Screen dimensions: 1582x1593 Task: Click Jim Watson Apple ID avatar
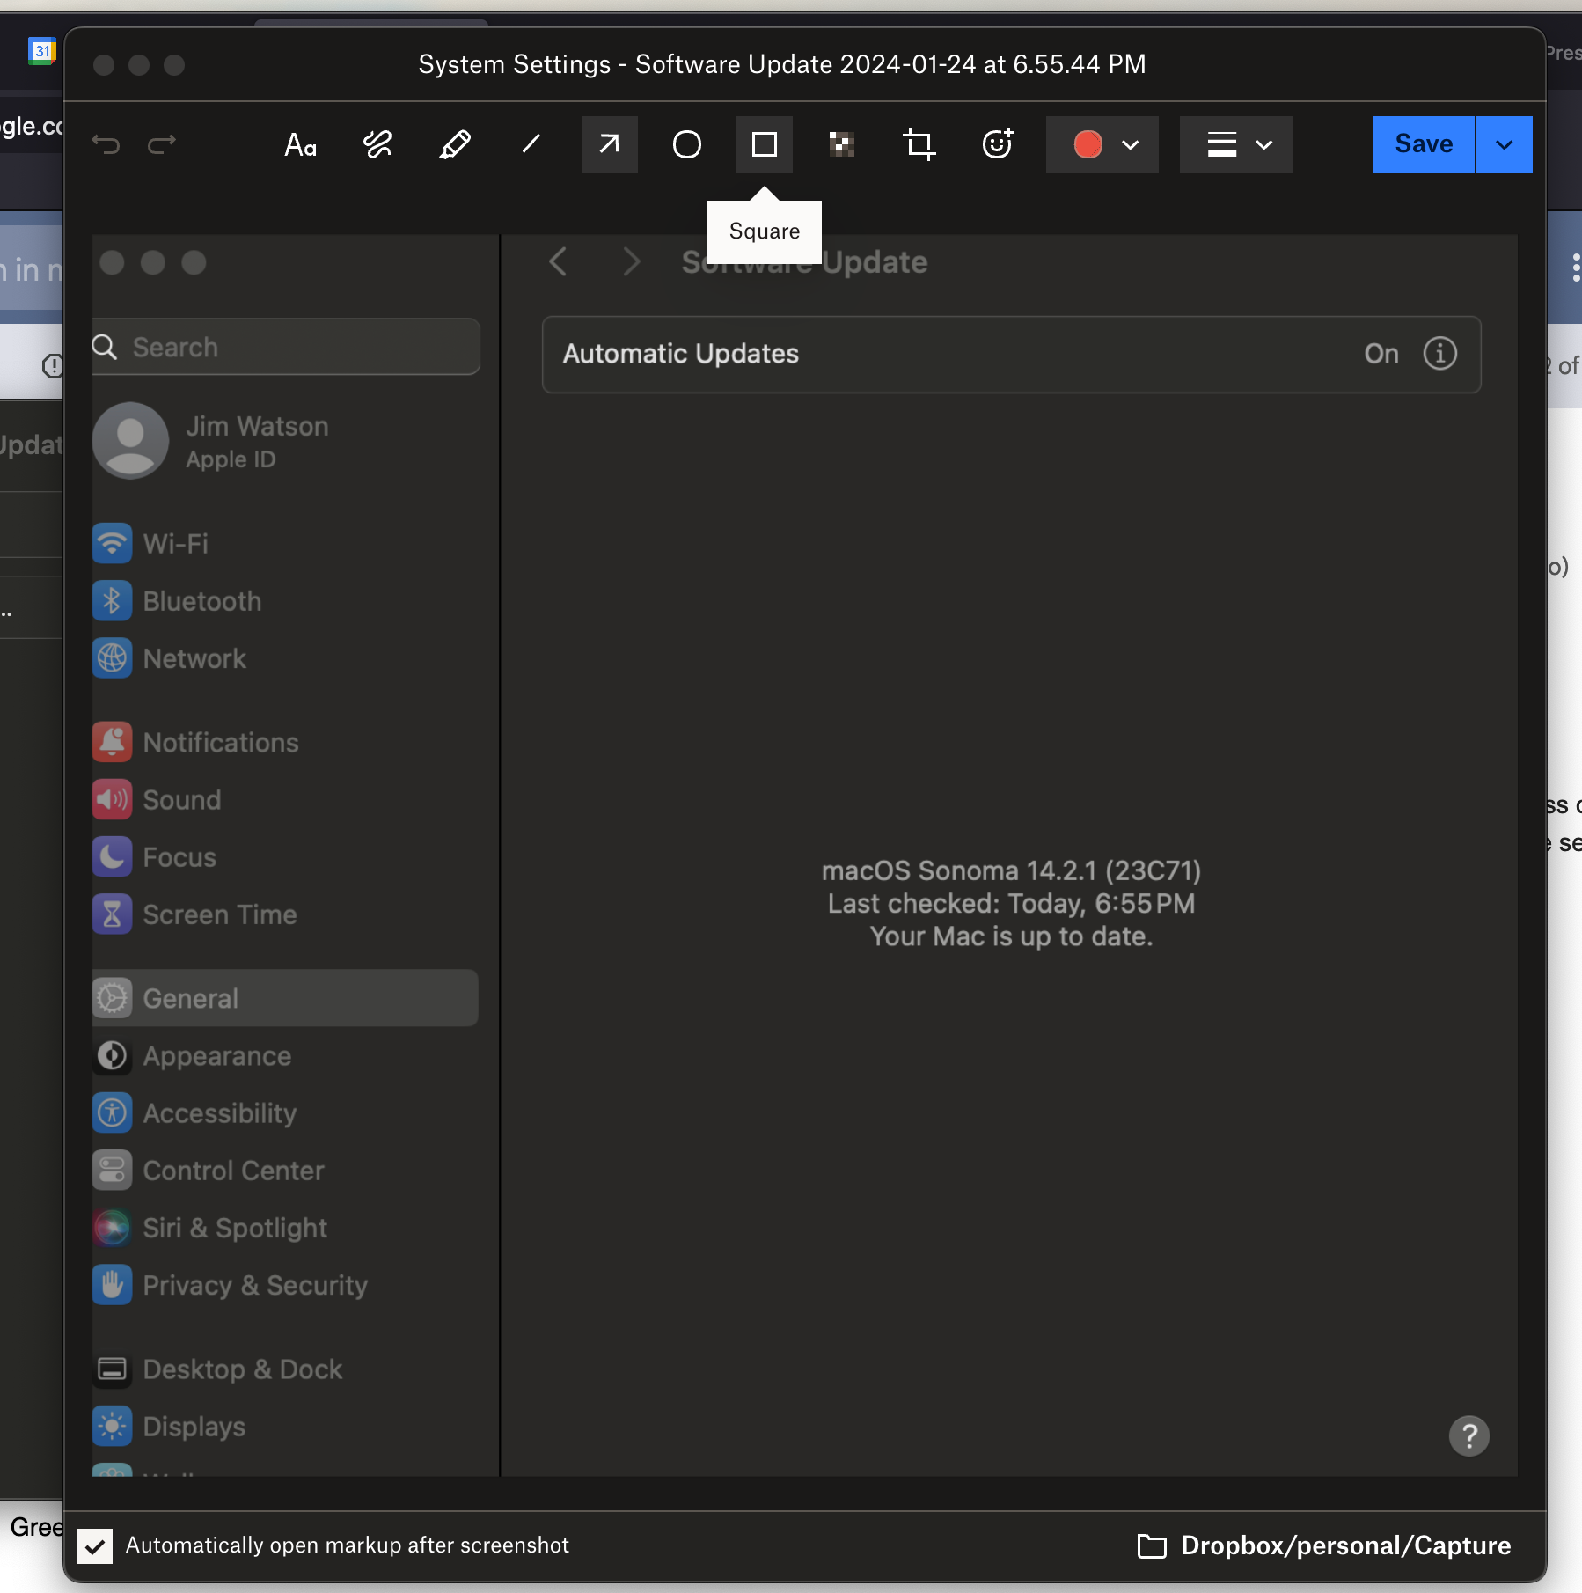(x=130, y=441)
